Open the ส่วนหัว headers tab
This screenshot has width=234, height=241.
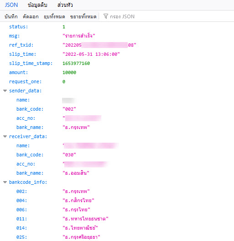65,5
